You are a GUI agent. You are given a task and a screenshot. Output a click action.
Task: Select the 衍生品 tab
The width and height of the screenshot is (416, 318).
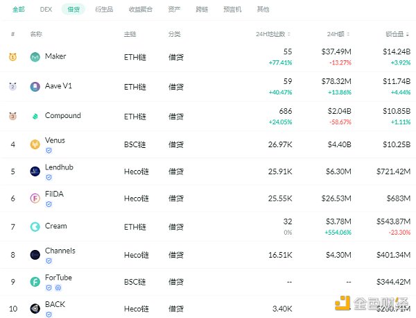pyautogui.click(x=104, y=10)
